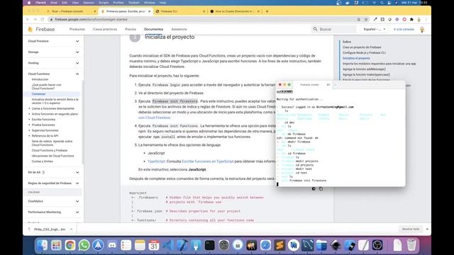Open Safari from the Dock
Viewport: 454px width, 255px height.
point(265,246)
